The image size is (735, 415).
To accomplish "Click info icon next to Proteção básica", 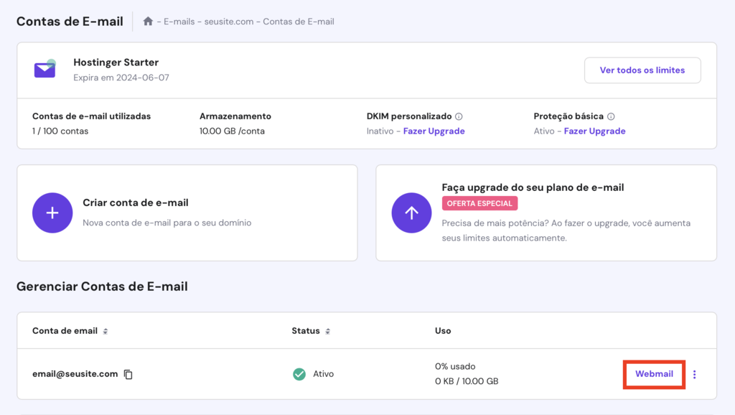I will (611, 116).
